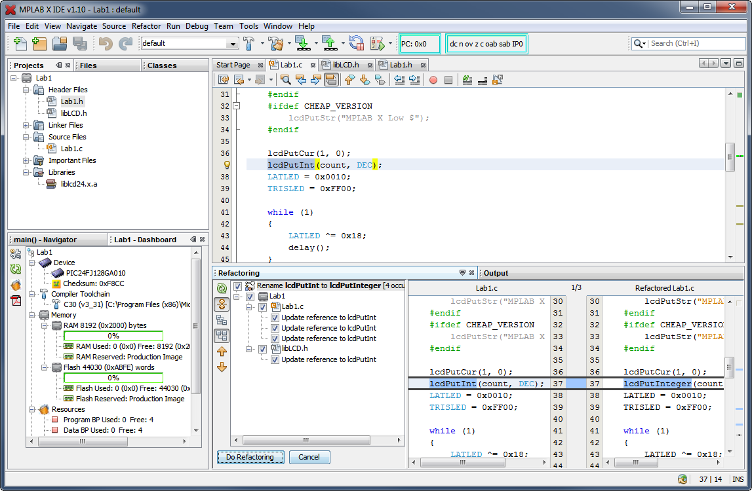Open the default configuration dropdown

(x=232, y=44)
